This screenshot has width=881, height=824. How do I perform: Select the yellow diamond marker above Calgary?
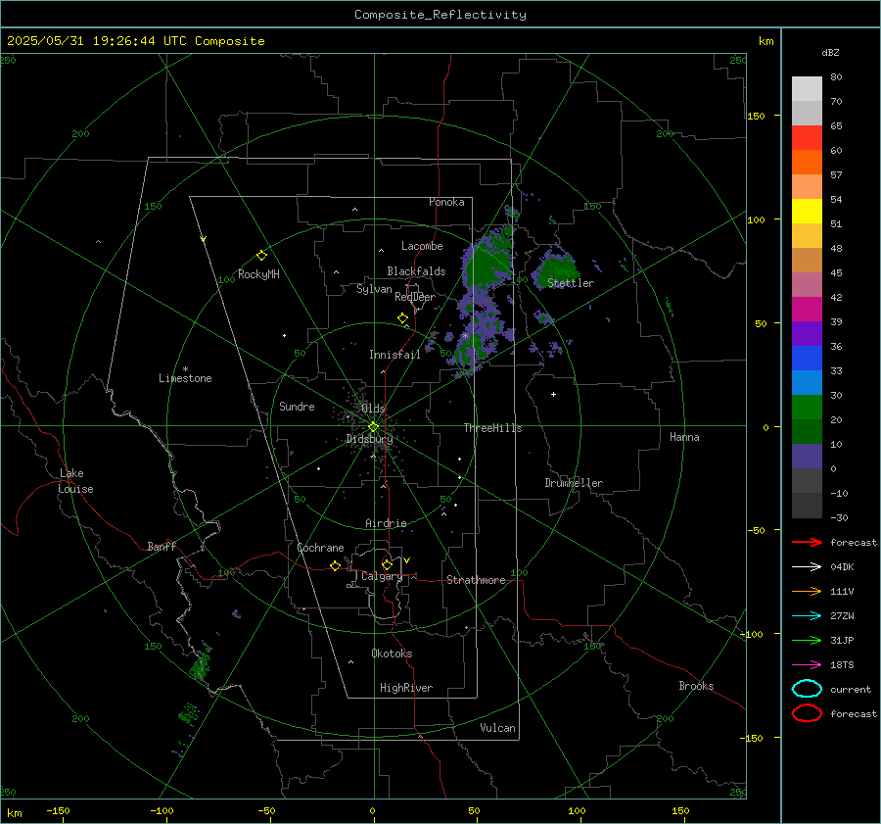(x=387, y=564)
